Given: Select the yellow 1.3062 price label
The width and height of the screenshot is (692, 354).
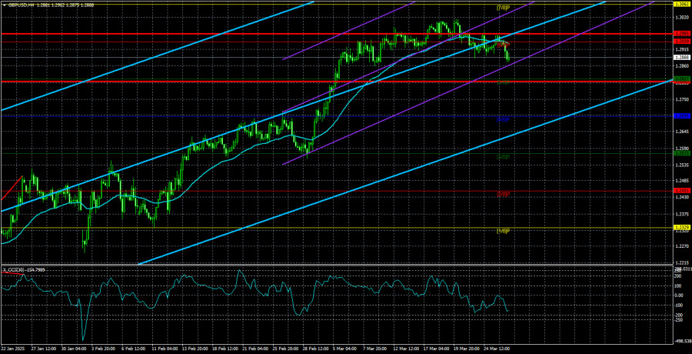Looking at the screenshot, I should click(680, 4).
